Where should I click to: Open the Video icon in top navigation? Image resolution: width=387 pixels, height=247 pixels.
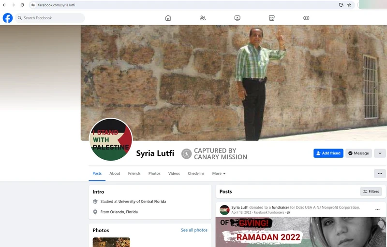237,18
